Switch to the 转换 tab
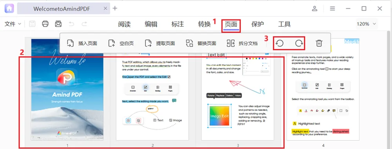The image size is (392, 149). 204,24
